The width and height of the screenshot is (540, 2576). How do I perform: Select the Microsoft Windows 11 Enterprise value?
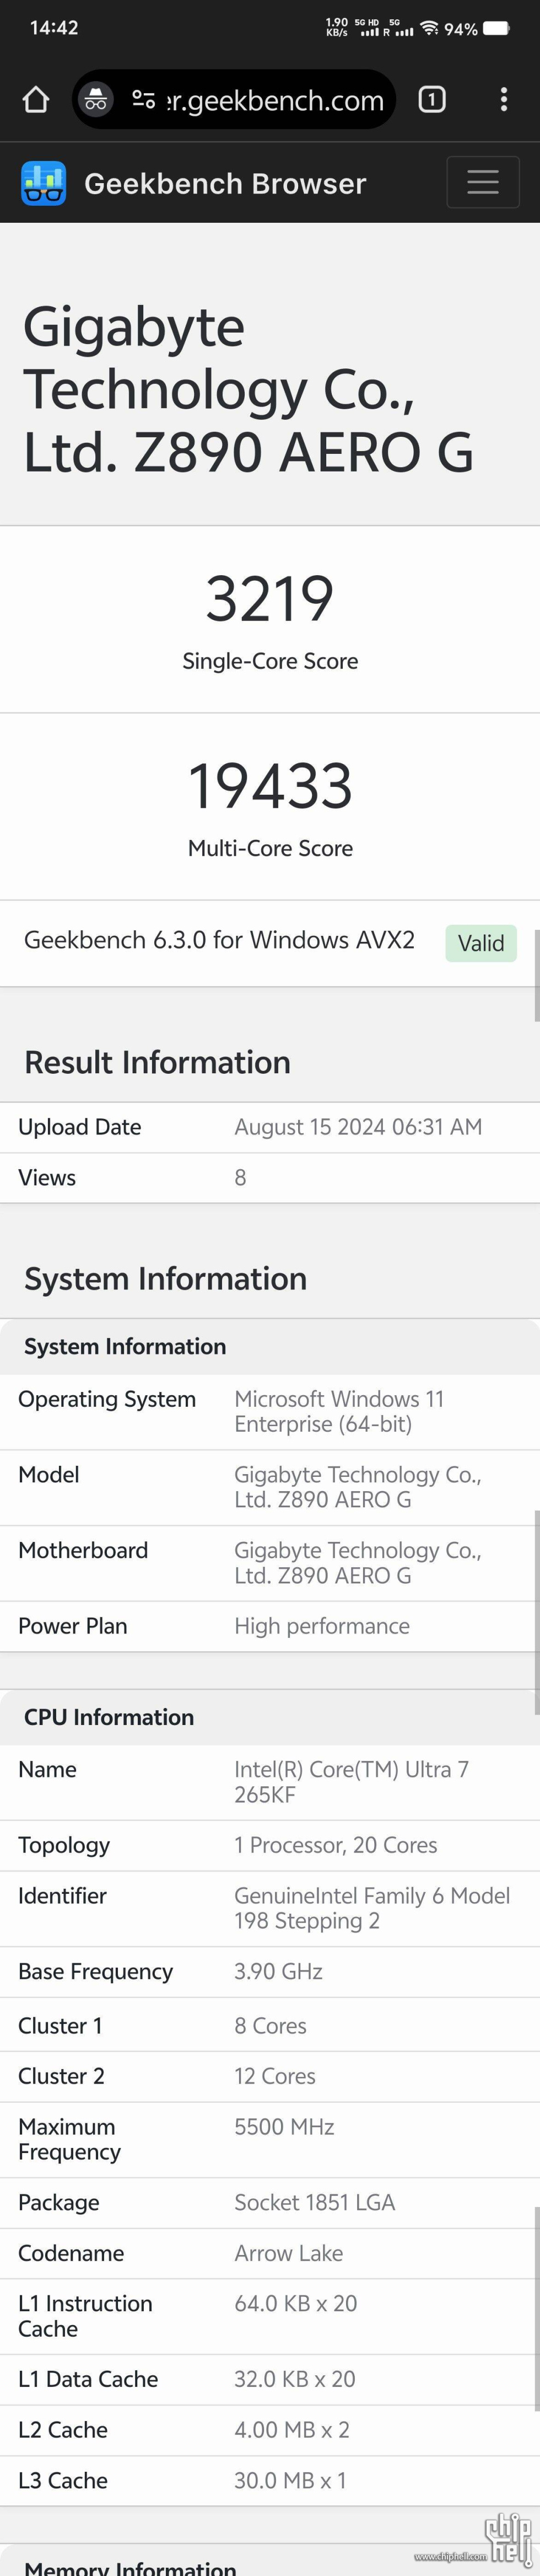(x=339, y=1411)
